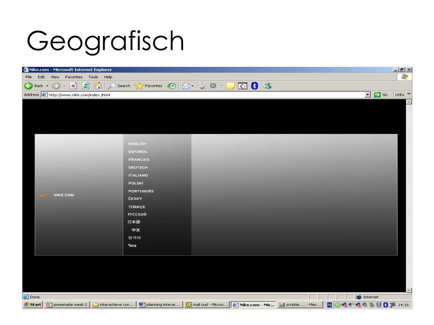Open the Help menu

point(108,77)
